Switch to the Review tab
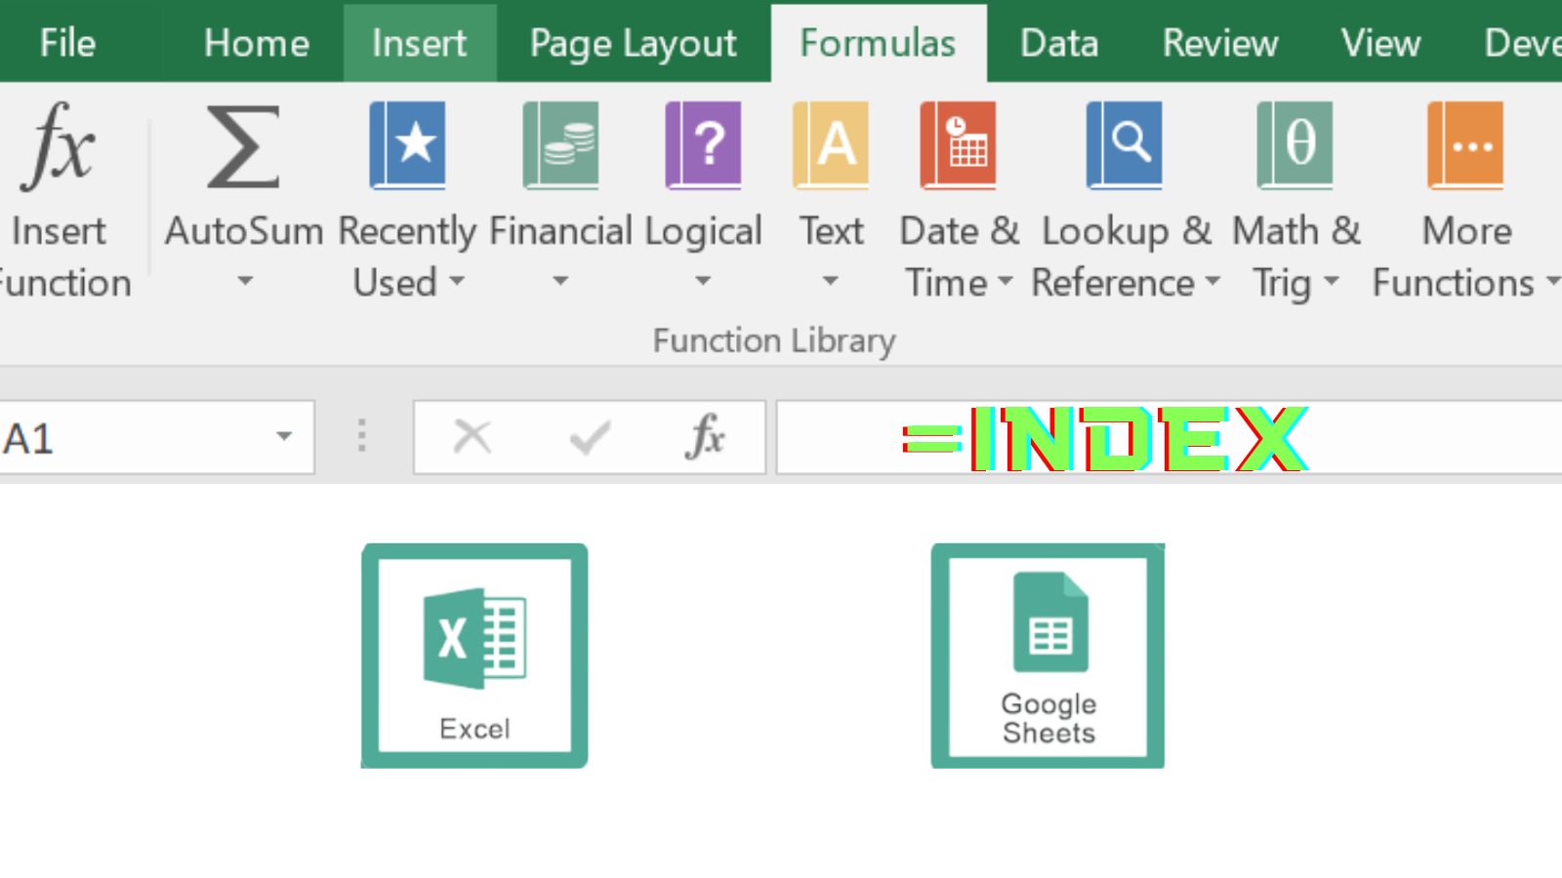Viewport: 1562px width, 878px height. [x=1220, y=43]
